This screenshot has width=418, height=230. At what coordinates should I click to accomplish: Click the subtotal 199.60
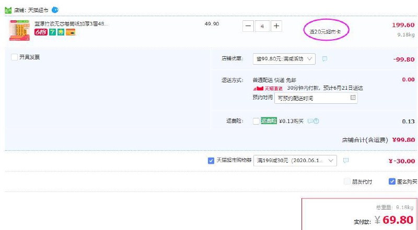click(403, 25)
